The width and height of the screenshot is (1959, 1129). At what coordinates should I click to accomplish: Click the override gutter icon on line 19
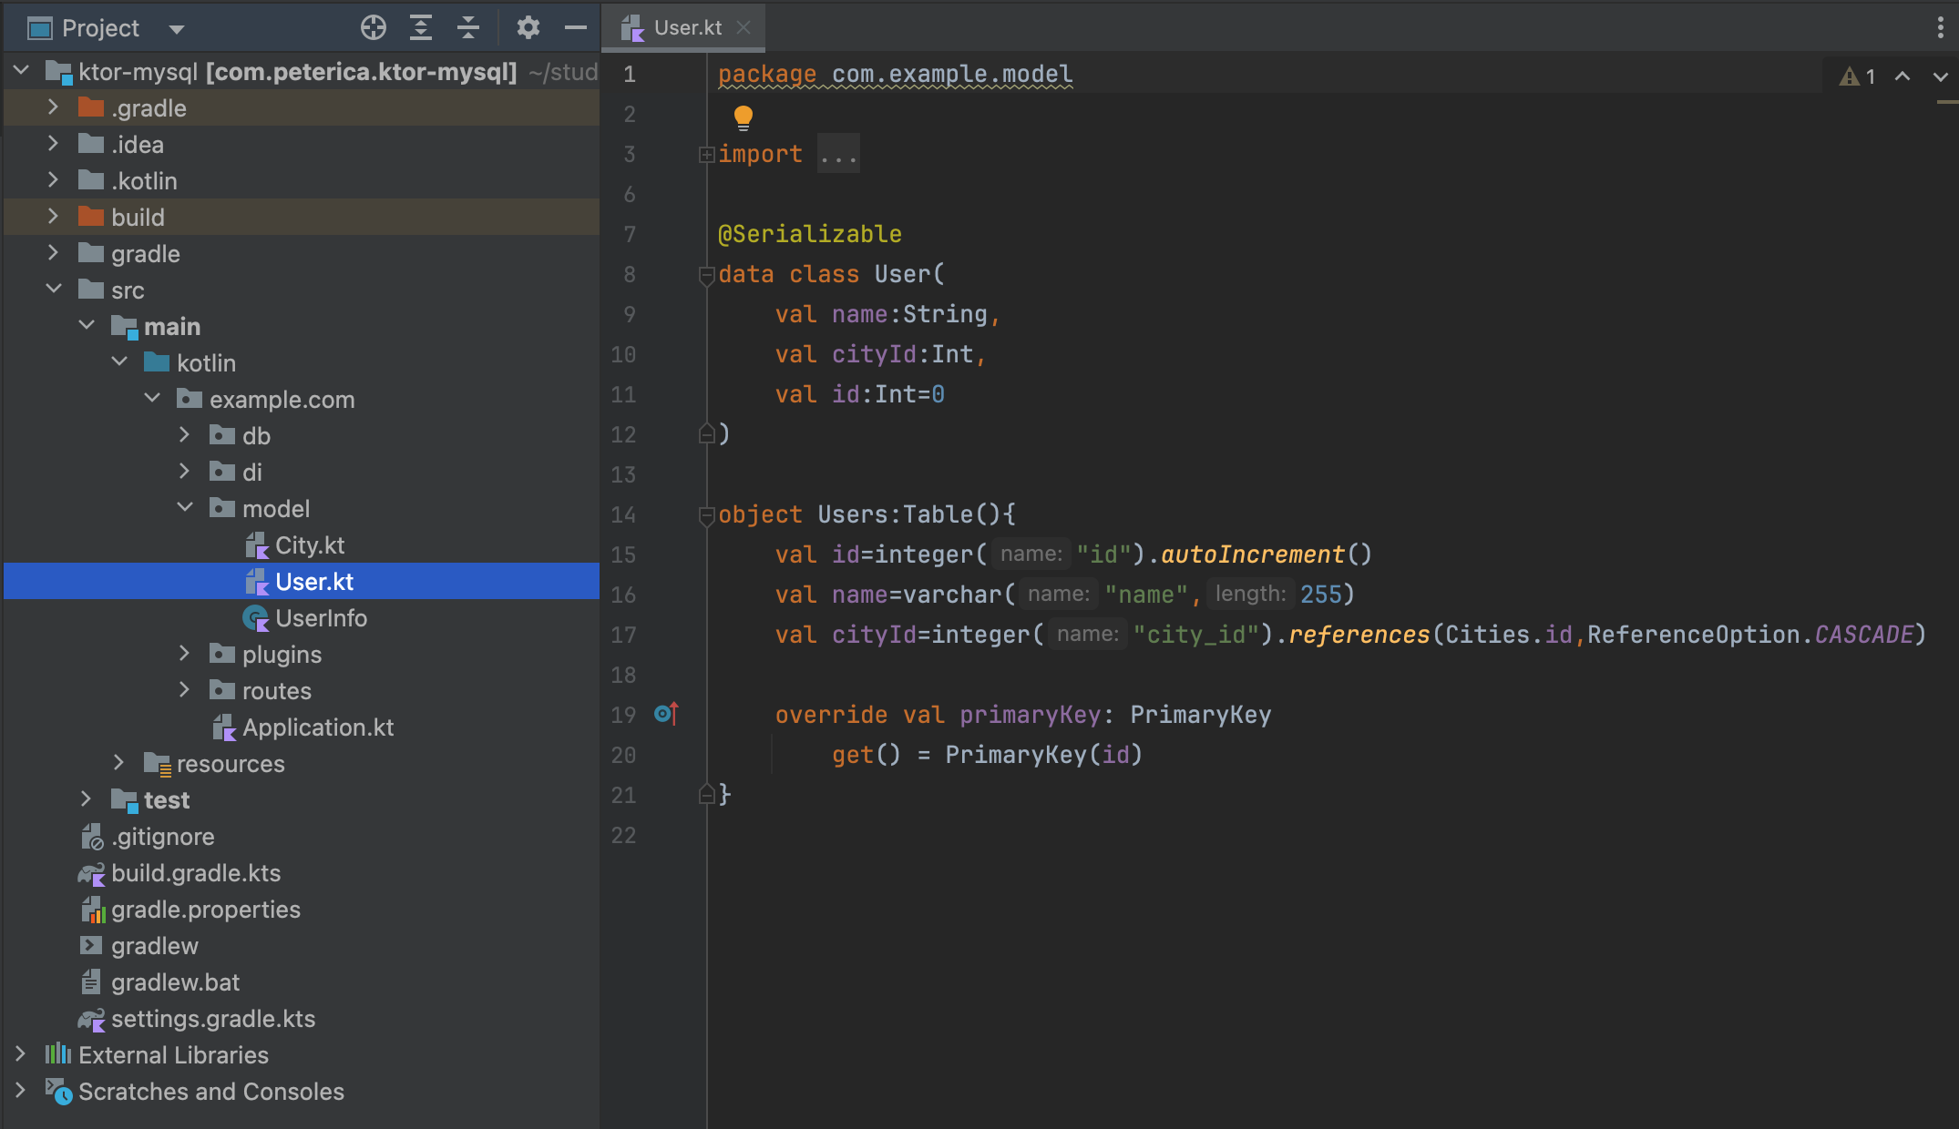coord(666,714)
